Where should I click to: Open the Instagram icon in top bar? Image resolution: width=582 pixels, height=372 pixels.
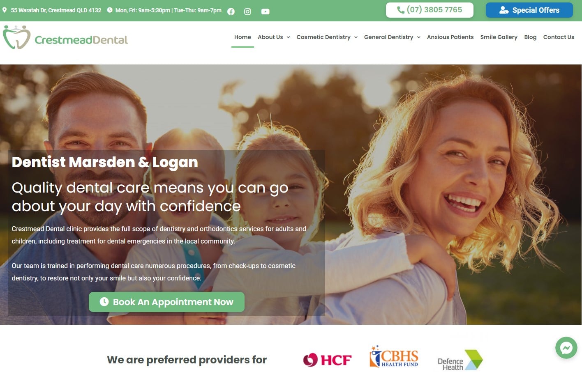[x=247, y=11]
